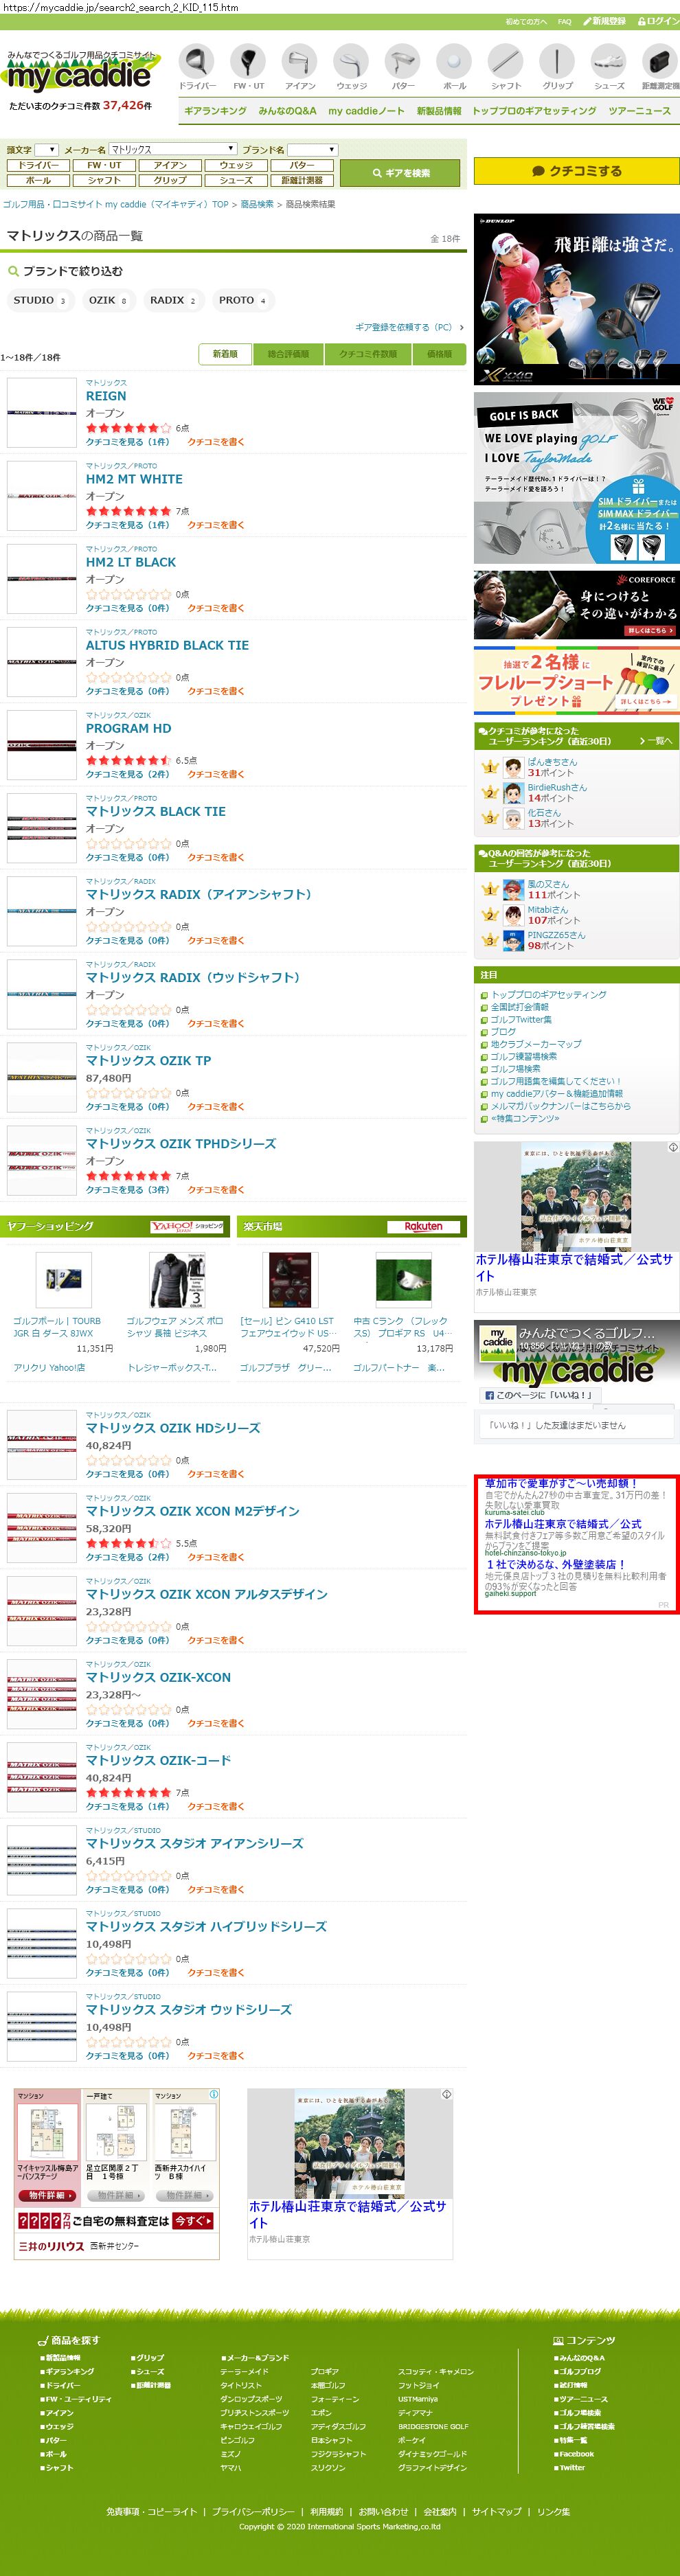Image resolution: width=680 pixels, height=2576 pixels.
Task: Open COREFORCE banner ad
Action: (x=576, y=604)
